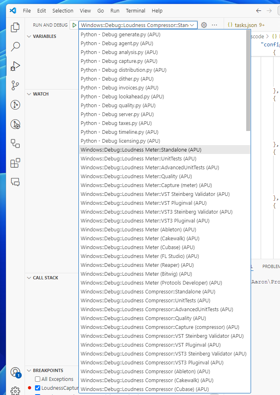The image size is (280, 395).
Task: Open the Chat view icon in activity bar
Action: pyautogui.click(x=15, y=182)
